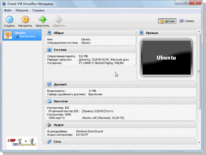Viewport: 206px width, 155px height.
Task: Open the Машина menu
Action: 22,10
